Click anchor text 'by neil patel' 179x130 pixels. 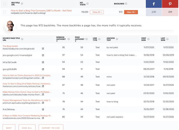tap(112, 47)
